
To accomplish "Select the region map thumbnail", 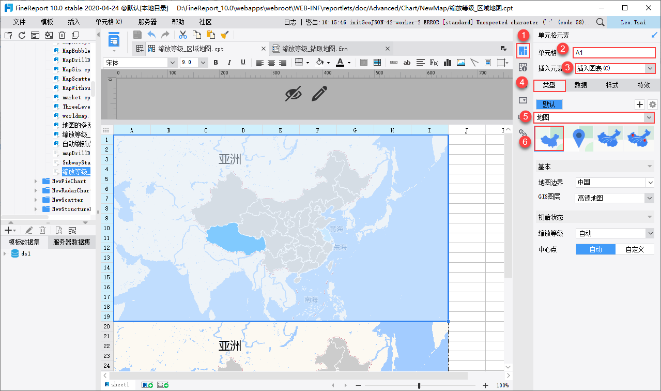I will 549,139.
